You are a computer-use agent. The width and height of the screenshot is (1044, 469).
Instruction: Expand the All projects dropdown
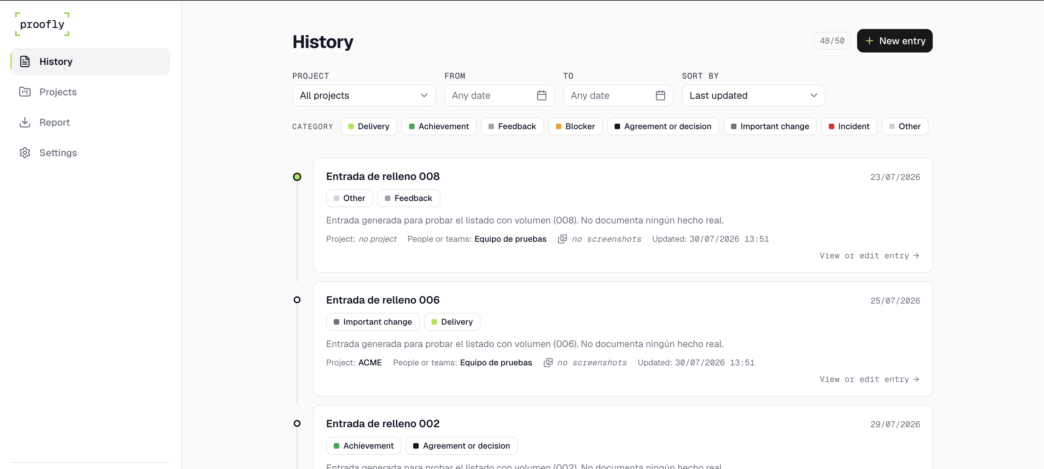(x=363, y=96)
